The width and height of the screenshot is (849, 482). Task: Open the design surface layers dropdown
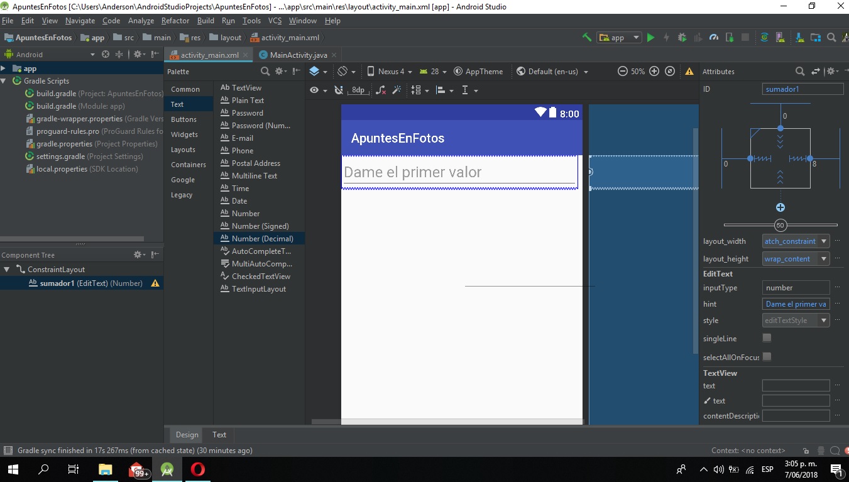[318, 72]
